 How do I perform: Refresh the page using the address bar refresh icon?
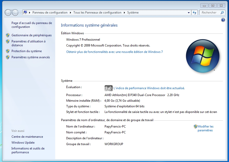[194, 13]
